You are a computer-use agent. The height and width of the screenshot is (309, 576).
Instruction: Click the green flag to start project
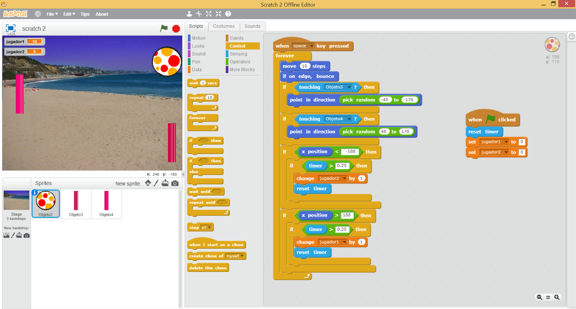pos(164,28)
